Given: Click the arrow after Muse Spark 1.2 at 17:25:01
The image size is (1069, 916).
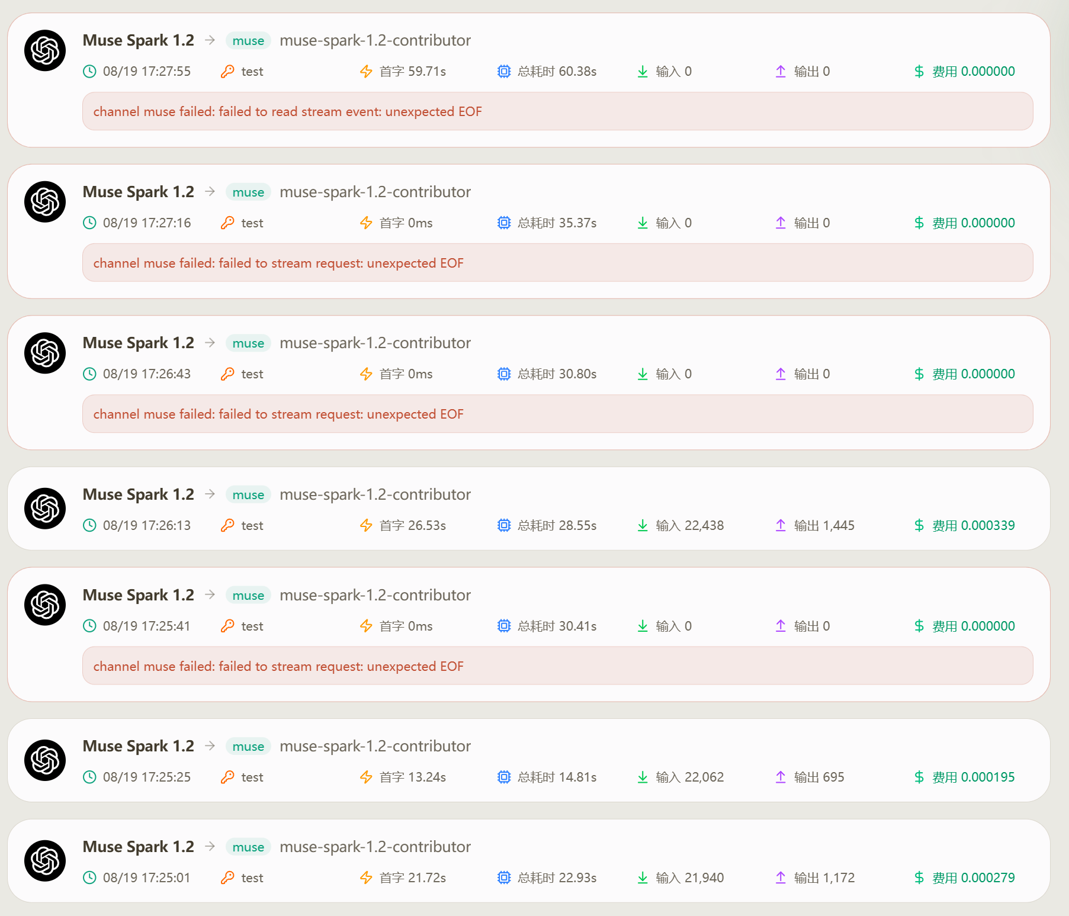Looking at the screenshot, I should (x=210, y=847).
